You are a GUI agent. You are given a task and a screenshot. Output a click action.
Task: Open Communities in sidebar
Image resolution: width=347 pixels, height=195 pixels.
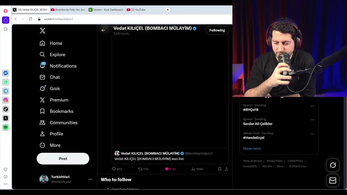click(59, 123)
